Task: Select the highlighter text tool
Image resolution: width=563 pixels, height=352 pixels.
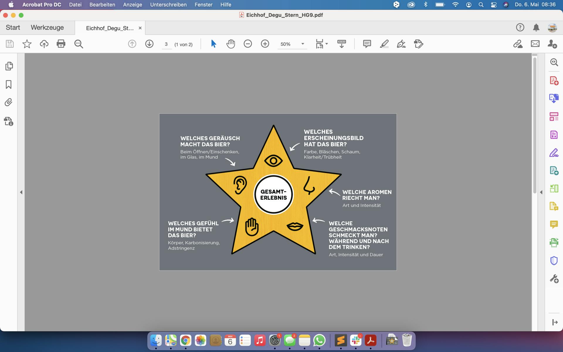Action: pyautogui.click(x=384, y=44)
